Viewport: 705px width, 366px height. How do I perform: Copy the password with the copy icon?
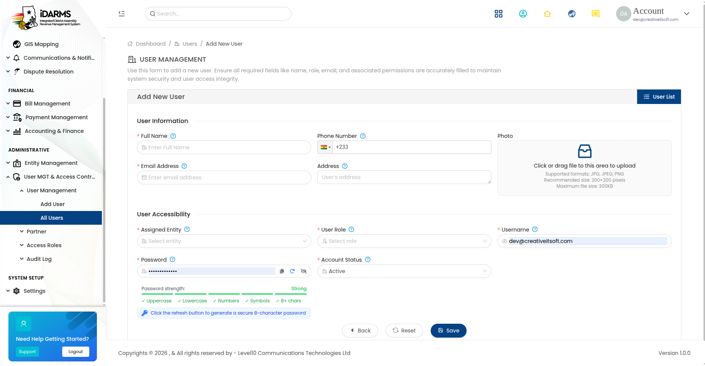point(282,271)
